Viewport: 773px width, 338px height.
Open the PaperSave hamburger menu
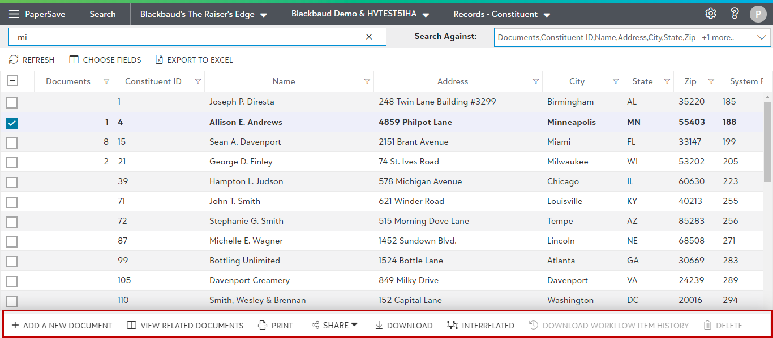click(14, 14)
